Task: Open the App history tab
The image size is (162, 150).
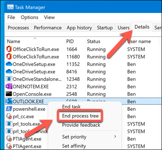Action: pyautogui.click(x=79, y=28)
